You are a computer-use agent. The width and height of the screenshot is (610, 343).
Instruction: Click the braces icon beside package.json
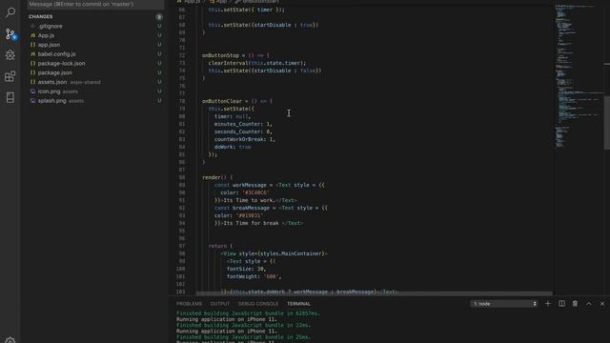coord(32,72)
